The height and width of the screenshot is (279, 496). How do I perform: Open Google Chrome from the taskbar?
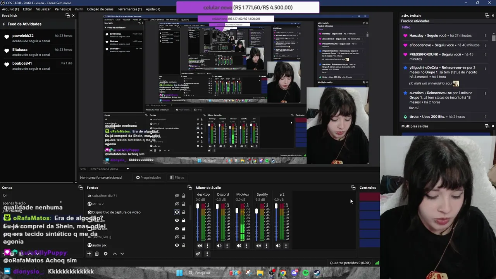coord(283,273)
